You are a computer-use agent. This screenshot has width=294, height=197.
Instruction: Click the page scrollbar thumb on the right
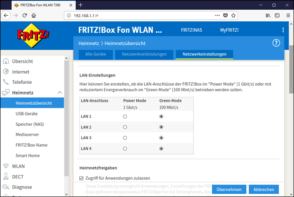coord(291,69)
